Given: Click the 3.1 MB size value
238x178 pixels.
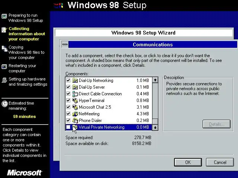Looking at the screenshot, I should [143, 107].
